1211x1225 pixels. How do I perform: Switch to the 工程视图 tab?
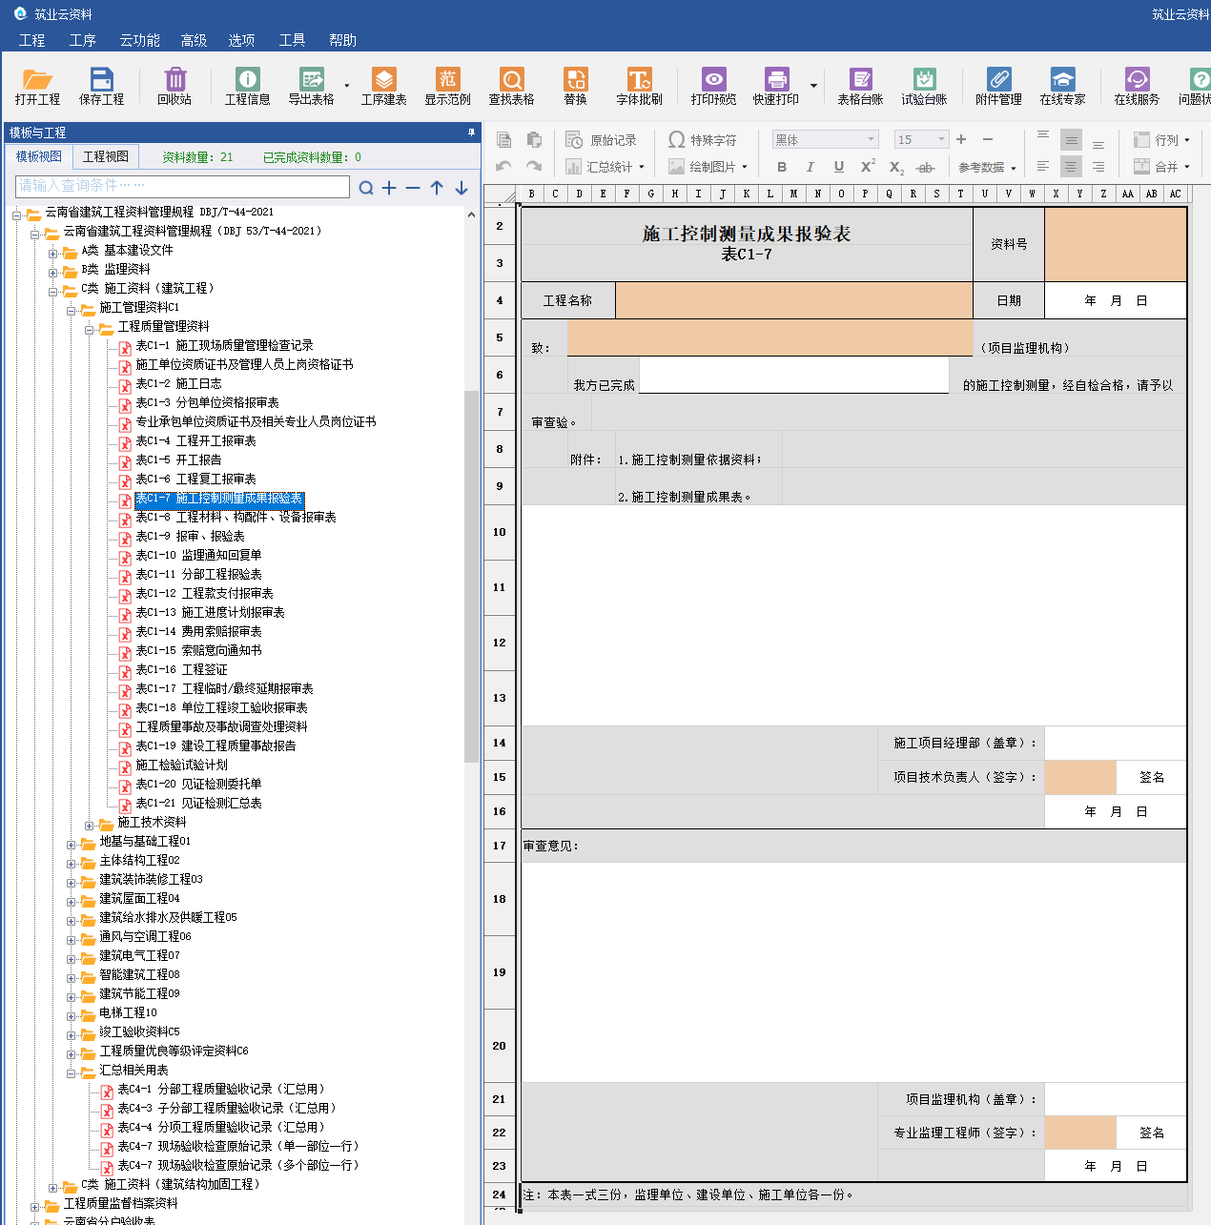[106, 156]
